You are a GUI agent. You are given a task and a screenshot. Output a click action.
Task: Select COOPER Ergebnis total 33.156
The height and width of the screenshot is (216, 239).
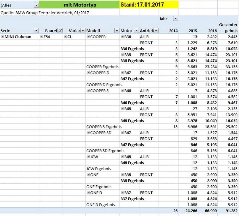232,67
